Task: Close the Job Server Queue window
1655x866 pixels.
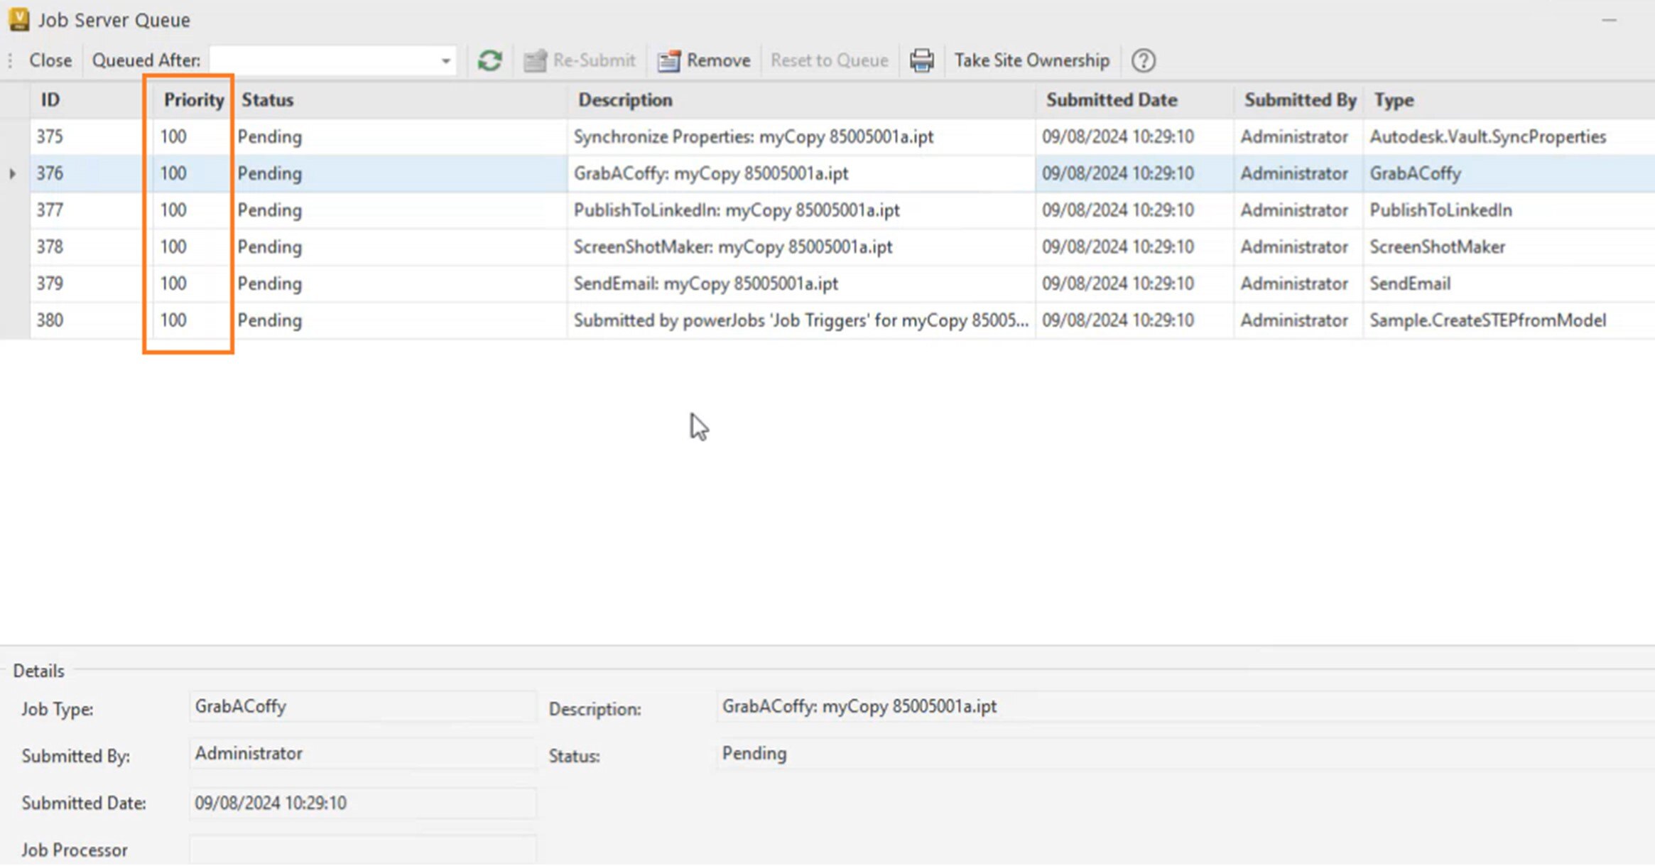Action: [50, 60]
